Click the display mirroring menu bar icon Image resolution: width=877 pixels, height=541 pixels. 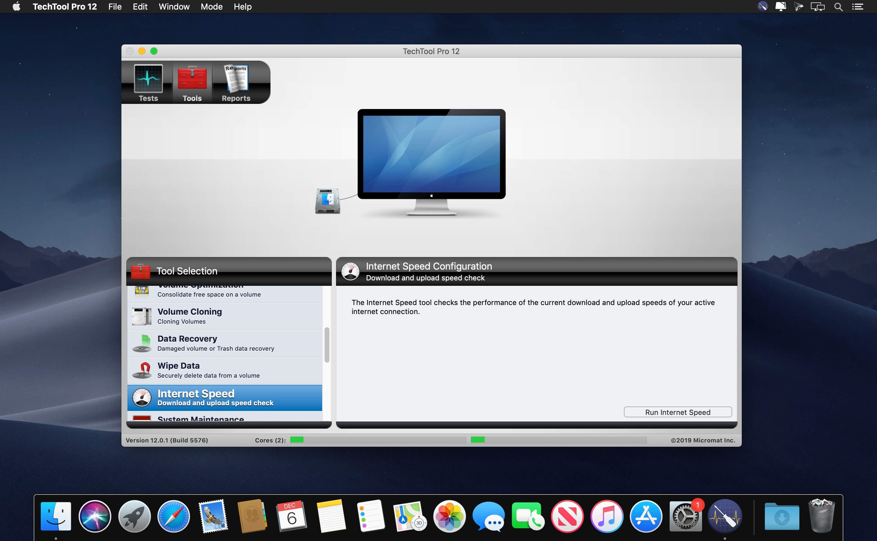pyautogui.click(x=817, y=6)
